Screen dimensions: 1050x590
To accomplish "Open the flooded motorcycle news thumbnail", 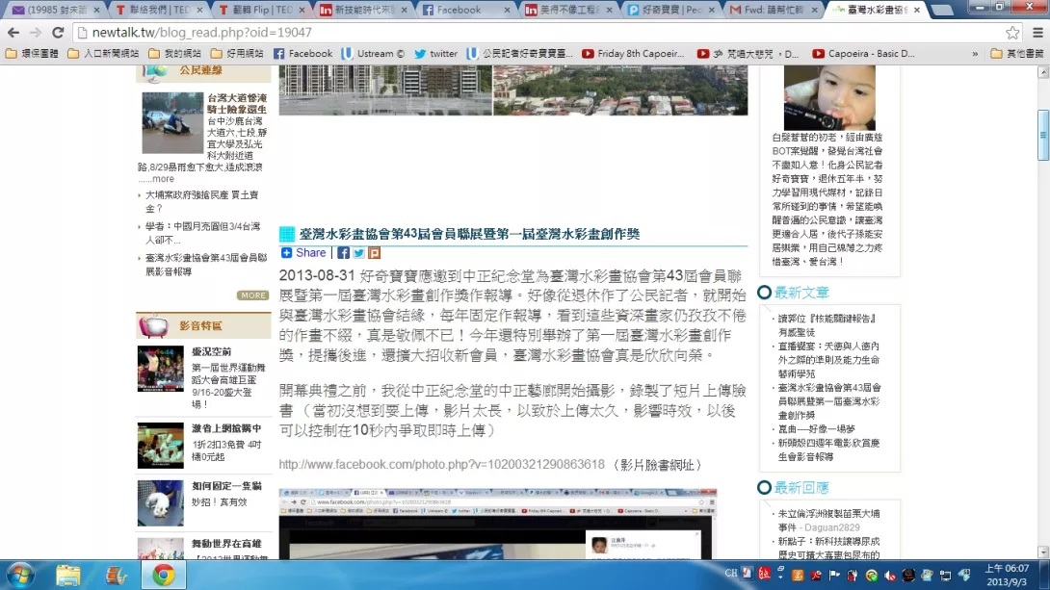I will coord(172,123).
